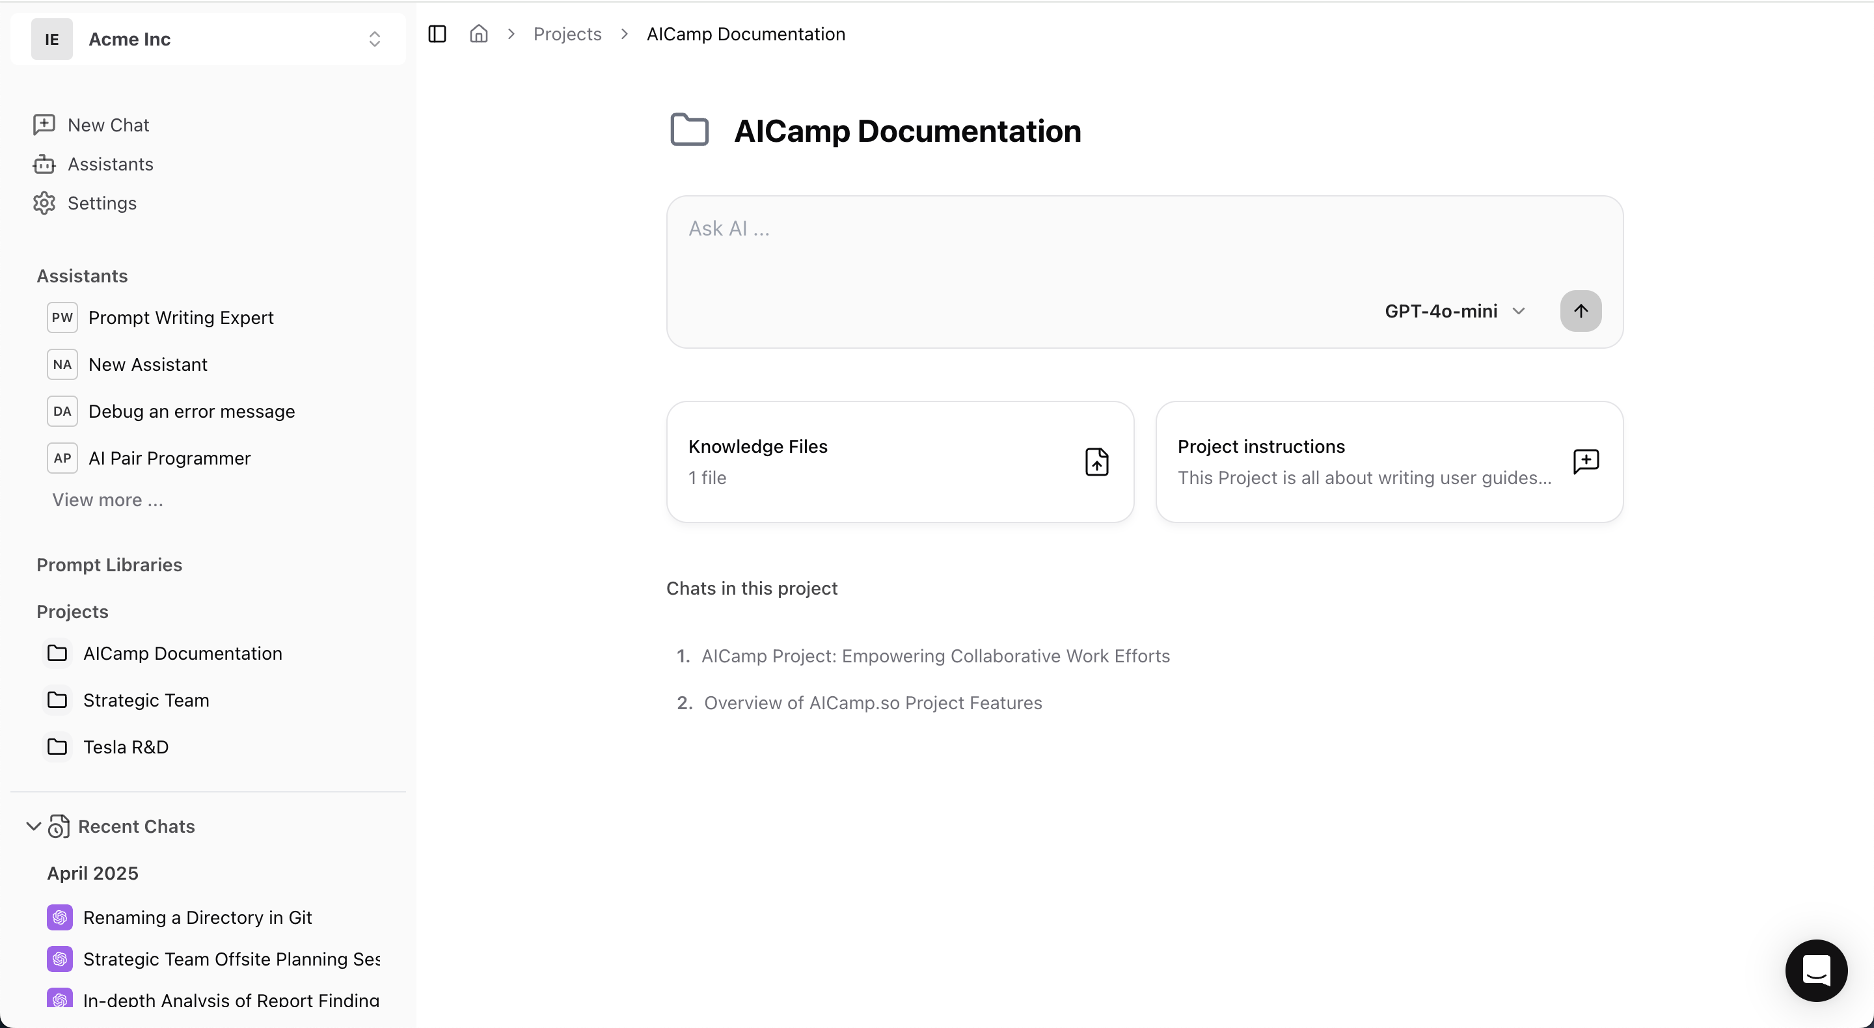Click the large folder icon beside the title
The width and height of the screenshot is (1874, 1028).
688,130
